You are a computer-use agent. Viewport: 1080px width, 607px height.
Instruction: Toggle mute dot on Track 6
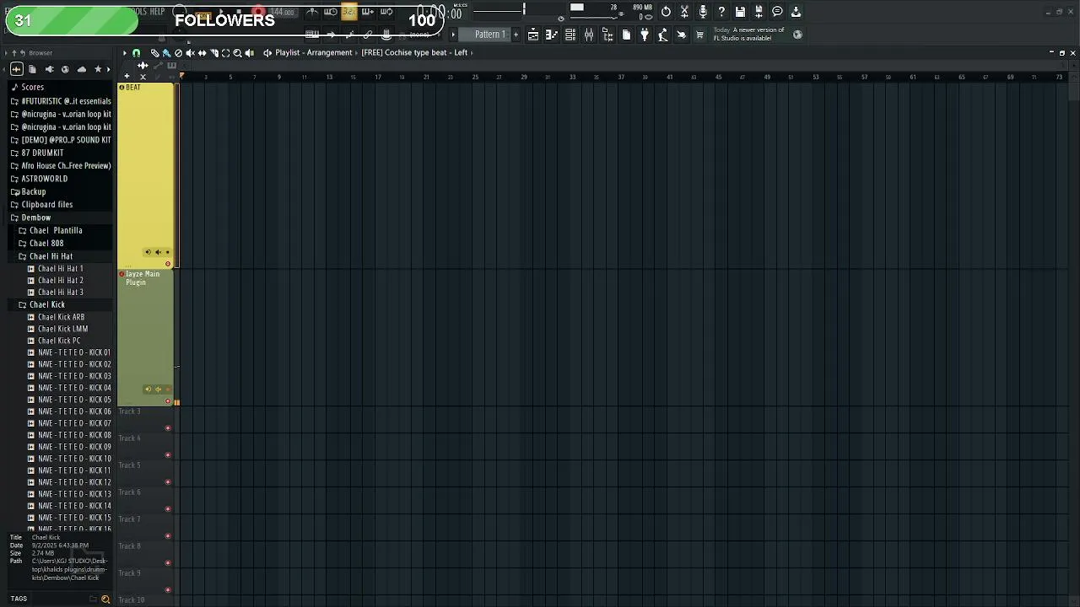168,509
